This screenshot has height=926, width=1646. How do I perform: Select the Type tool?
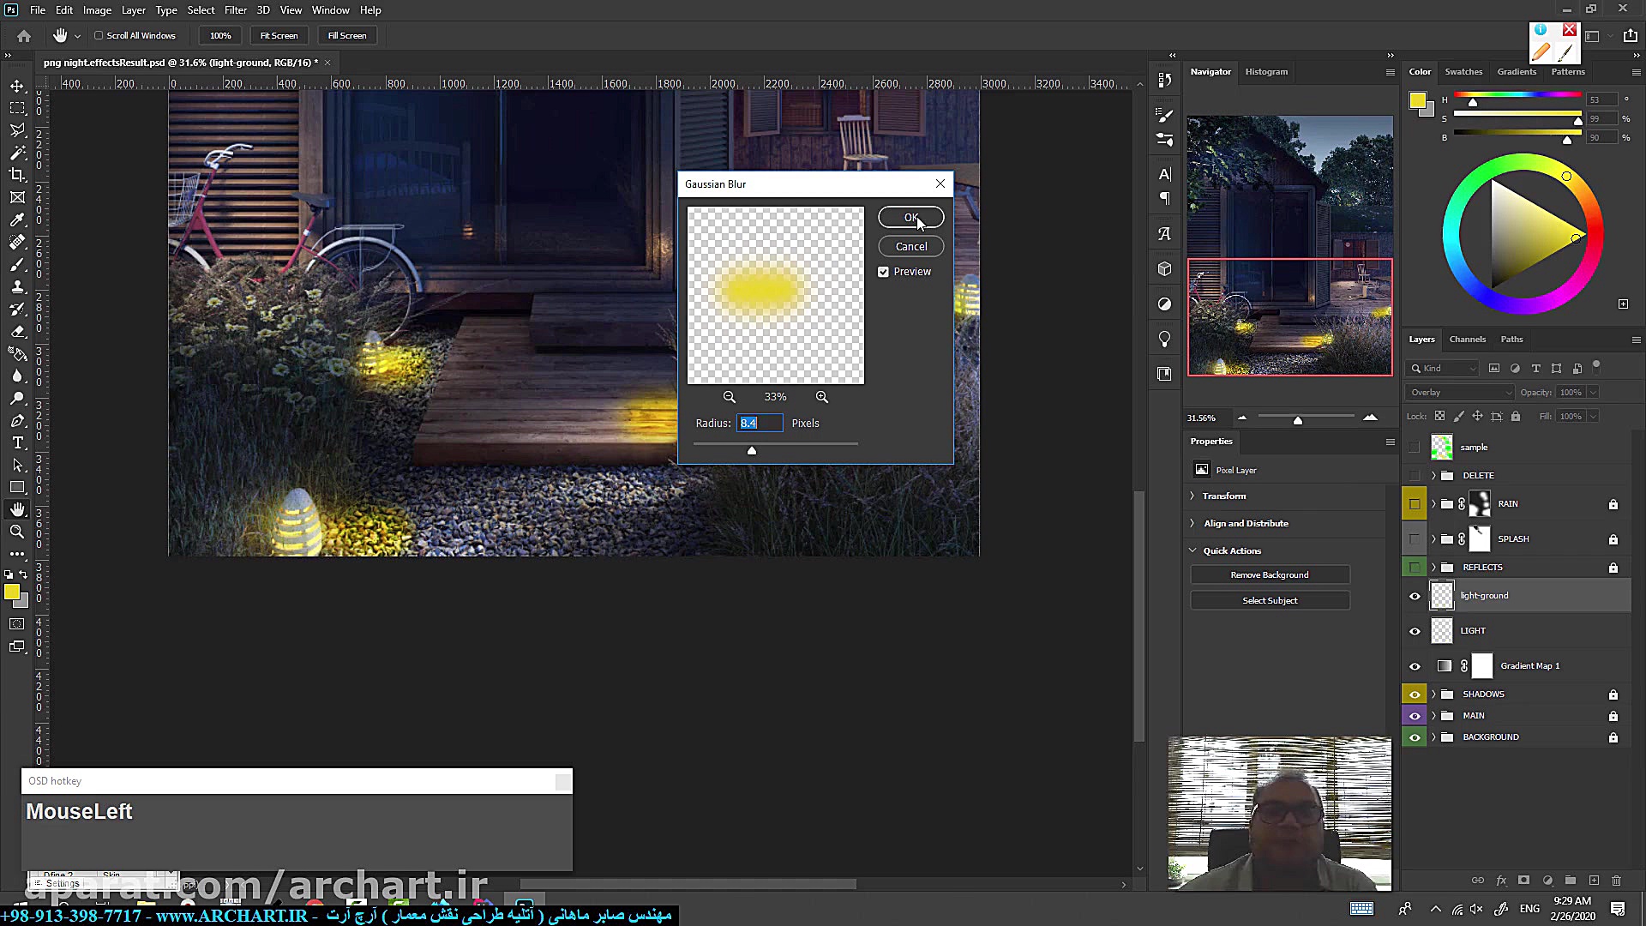tap(17, 442)
